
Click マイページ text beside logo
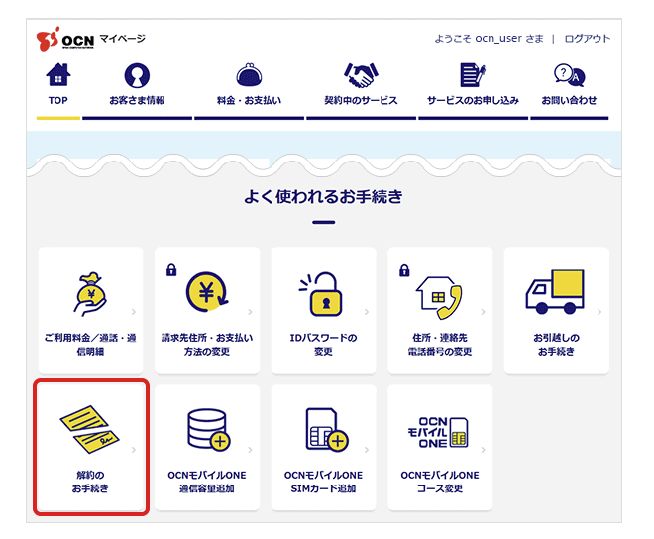pyautogui.click(x=122, y=39)
